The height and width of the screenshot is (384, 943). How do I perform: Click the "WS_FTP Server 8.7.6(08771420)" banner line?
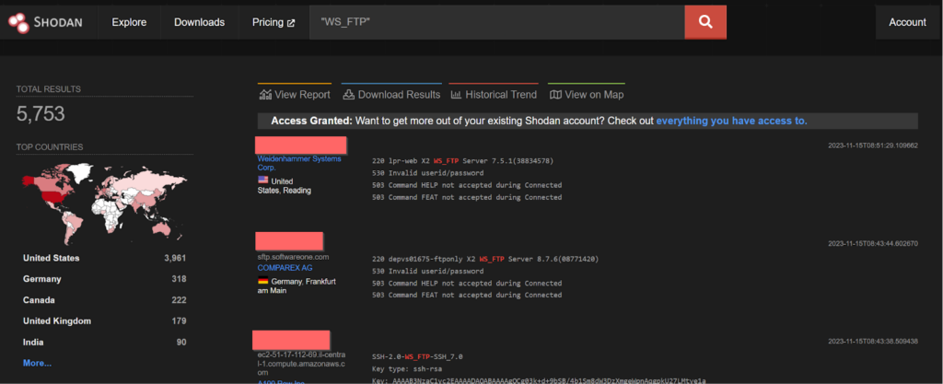pos(485,259)
